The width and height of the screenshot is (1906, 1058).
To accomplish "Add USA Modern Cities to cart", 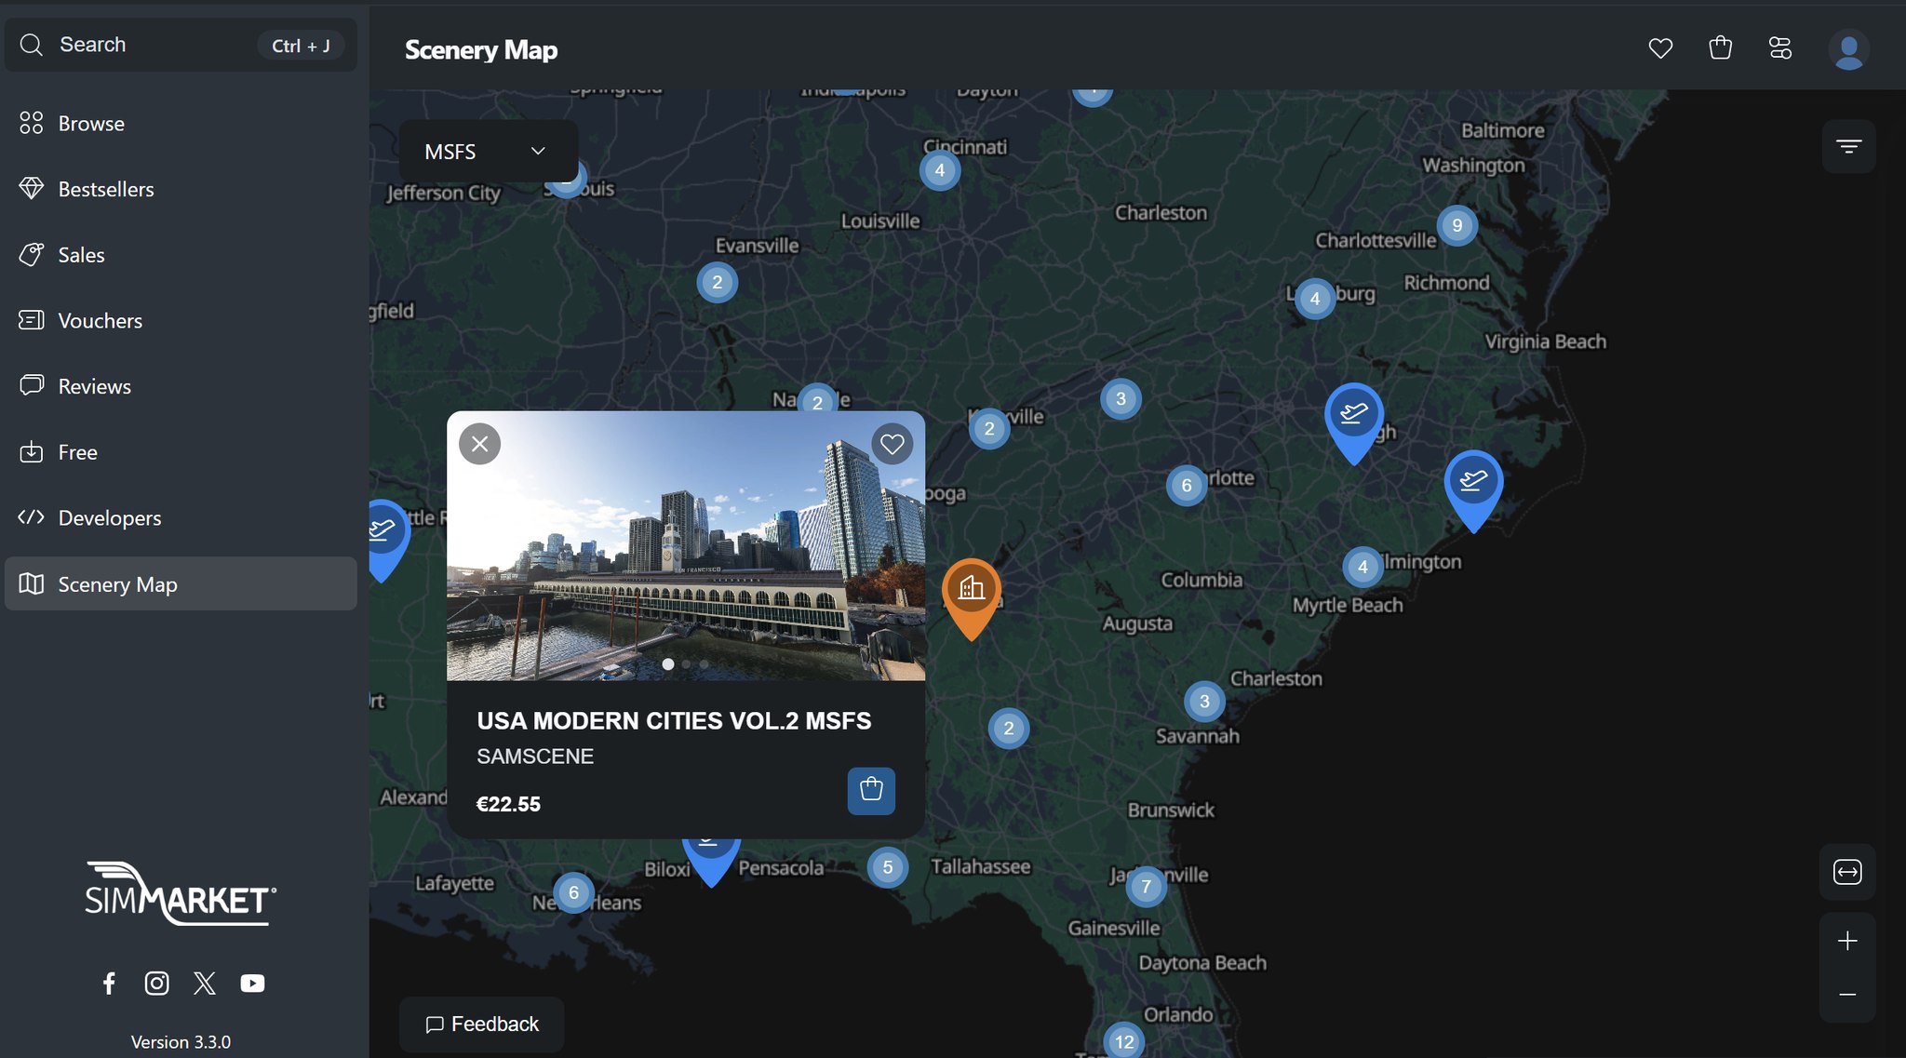I will tap(871, 790).
